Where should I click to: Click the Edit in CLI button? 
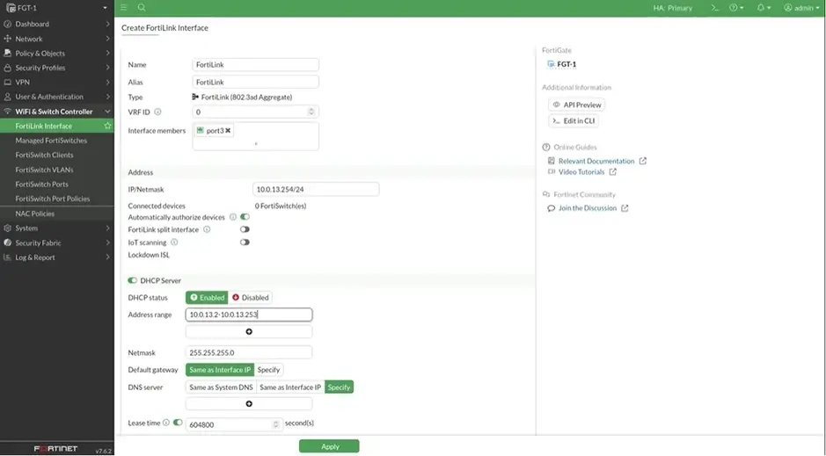click(574, 121)
